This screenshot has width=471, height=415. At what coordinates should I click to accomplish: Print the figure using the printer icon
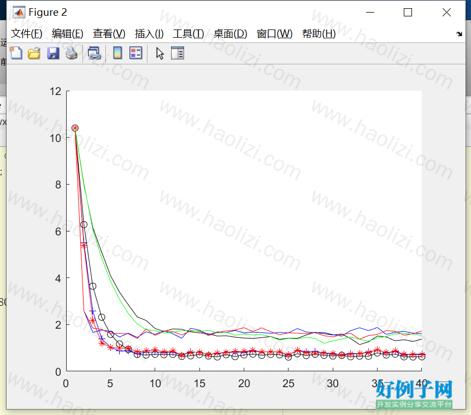[72, 53]
